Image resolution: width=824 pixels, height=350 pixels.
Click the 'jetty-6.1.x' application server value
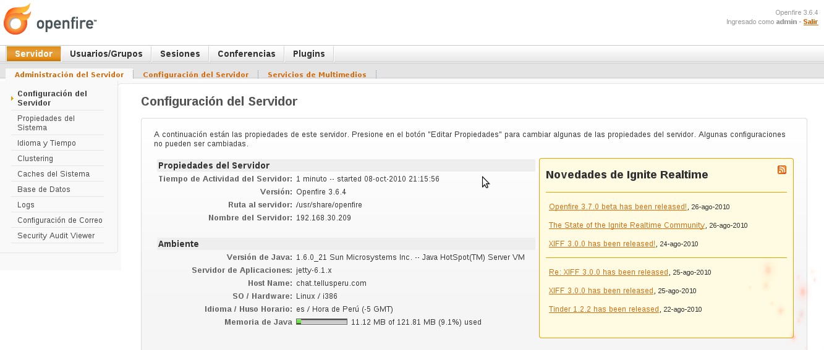point(314,270)
